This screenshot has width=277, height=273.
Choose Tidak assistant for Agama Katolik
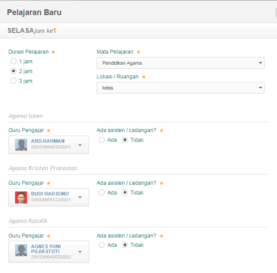click(x=125, y=245)
